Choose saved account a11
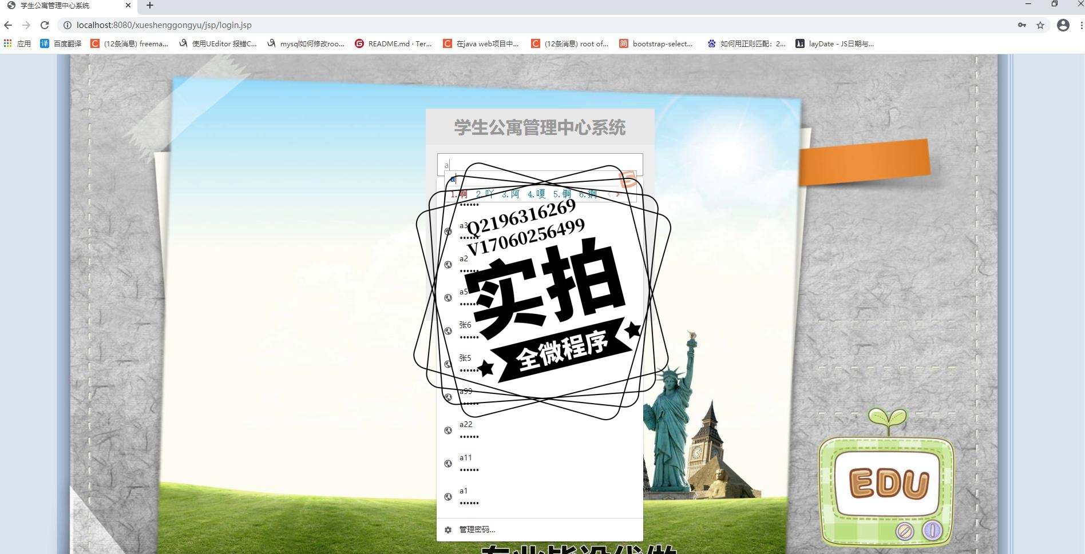This screenshot has width=1085, height=554. pos(540,464)
